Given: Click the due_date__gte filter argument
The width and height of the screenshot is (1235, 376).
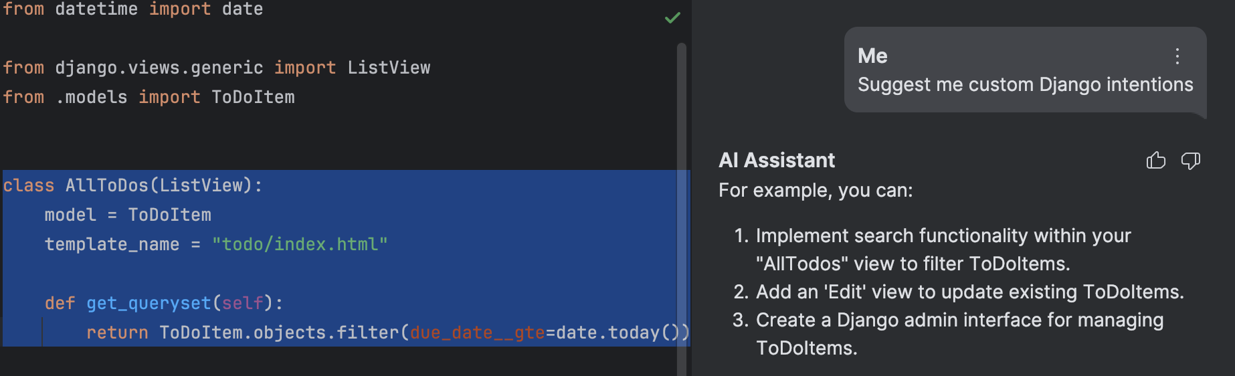Looking at the screenshot, I should (477, 333).
